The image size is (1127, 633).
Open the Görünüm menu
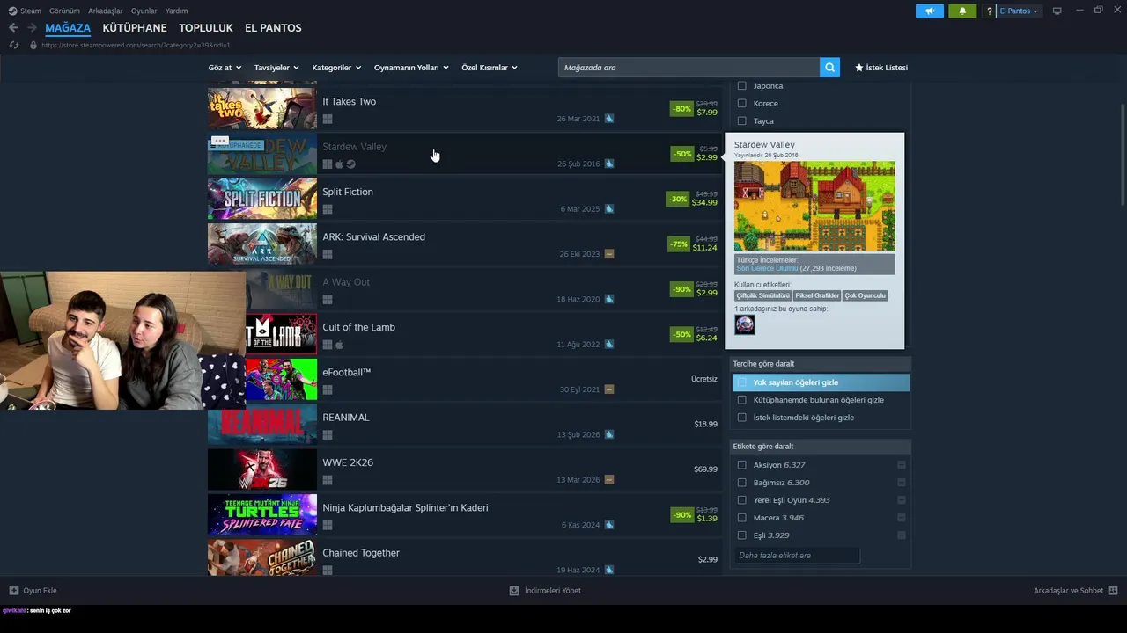[64, 11]
